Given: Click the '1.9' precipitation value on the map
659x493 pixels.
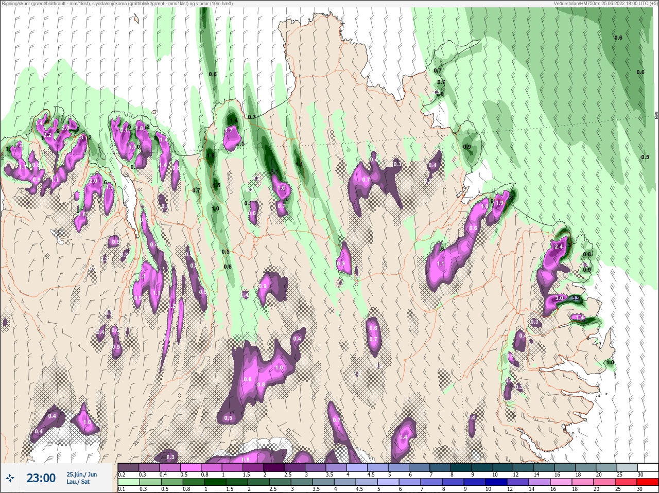Looking at the screenshot, I should pyautogui.click(x=499, y=203).
